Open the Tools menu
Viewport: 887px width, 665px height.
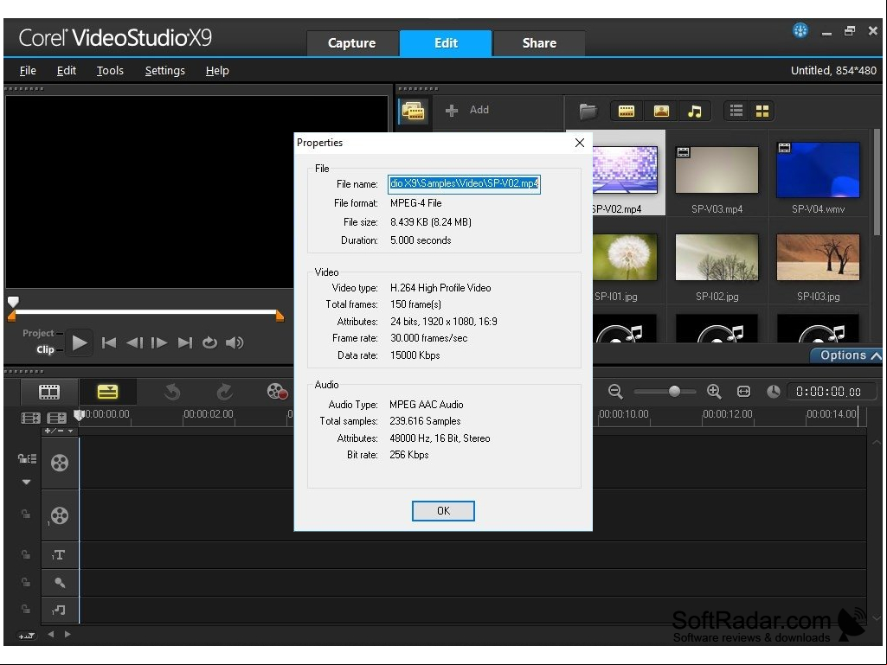click(110, 71)
